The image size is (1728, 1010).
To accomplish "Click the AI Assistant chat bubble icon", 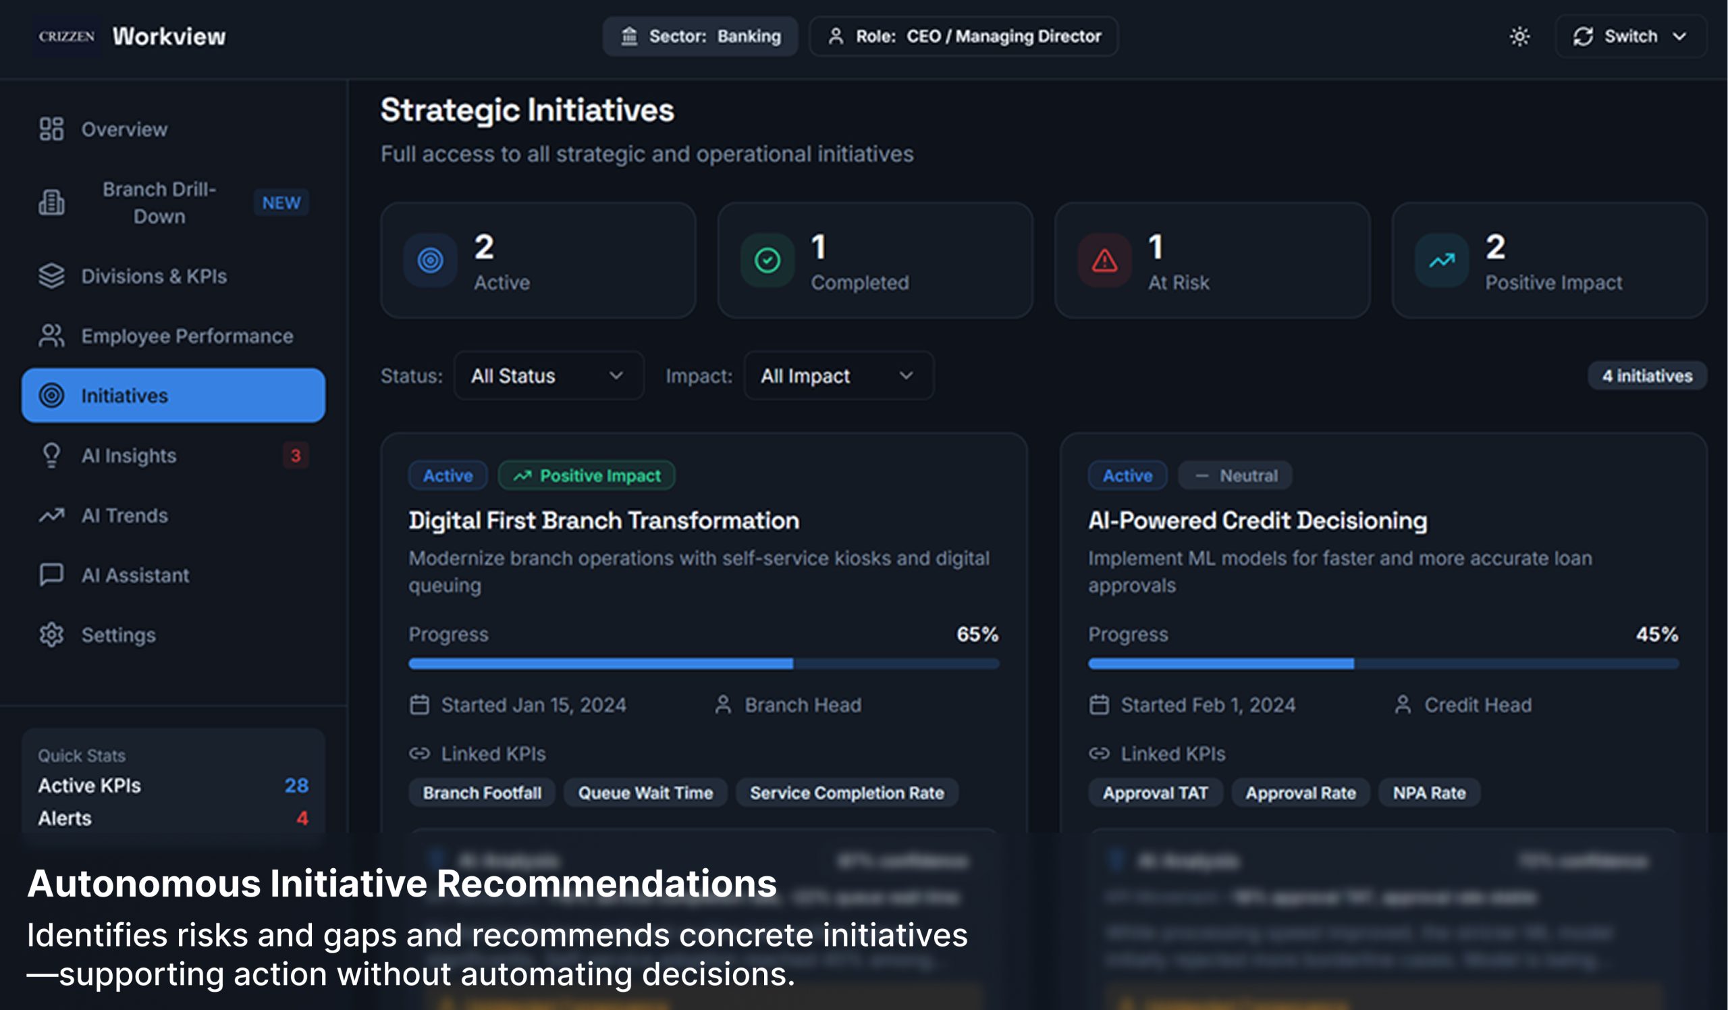I will tap(51, 575).
